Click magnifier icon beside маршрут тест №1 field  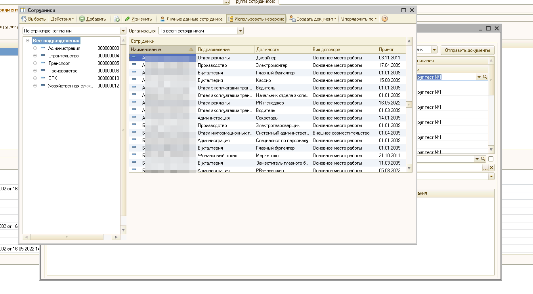pos(485,77)
